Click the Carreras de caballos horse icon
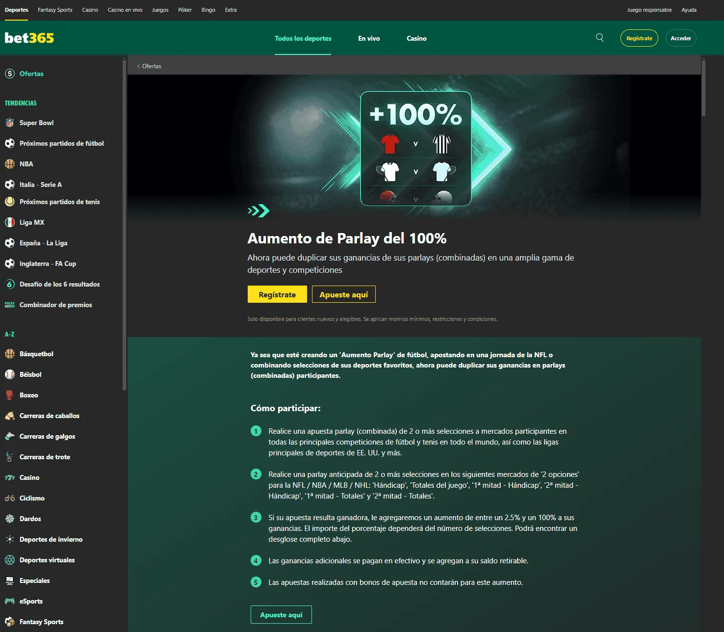 coord(10,416)
